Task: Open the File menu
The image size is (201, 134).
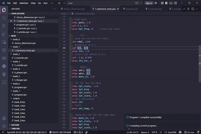Action: pos(9,3)
